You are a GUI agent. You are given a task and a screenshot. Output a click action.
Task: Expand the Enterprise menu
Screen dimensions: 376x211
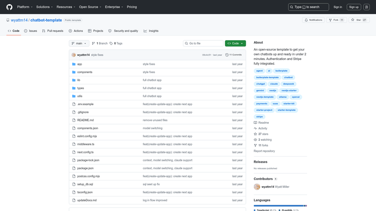click(114, 7)
